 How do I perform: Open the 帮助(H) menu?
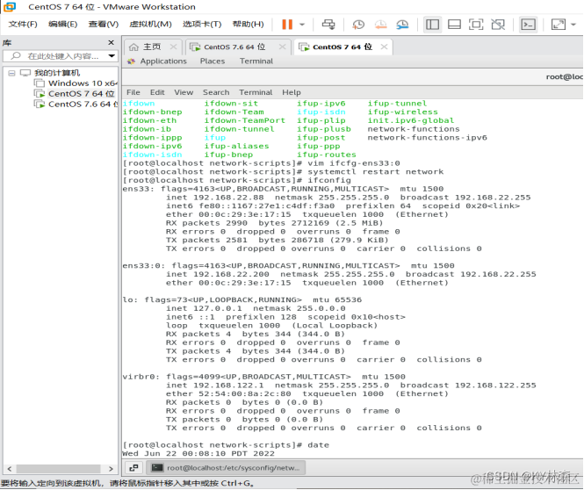pyautogui.click(x=248, y=25)
